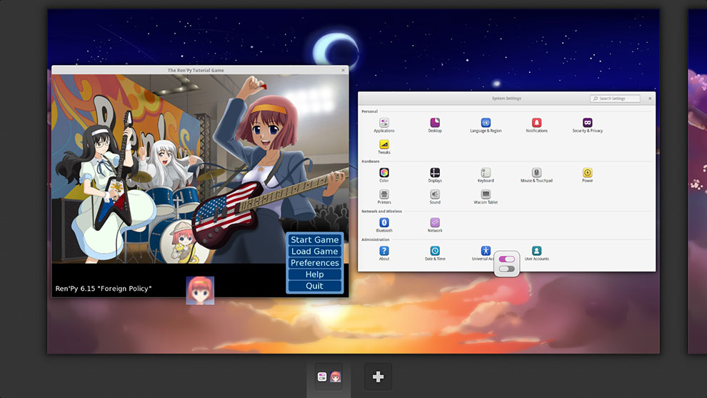Image resolution: width=707 pixels, height=398 pixels.
Task: Switch to the next workspace at right edge
Action: pyautogui.click(x=698, y=181)
